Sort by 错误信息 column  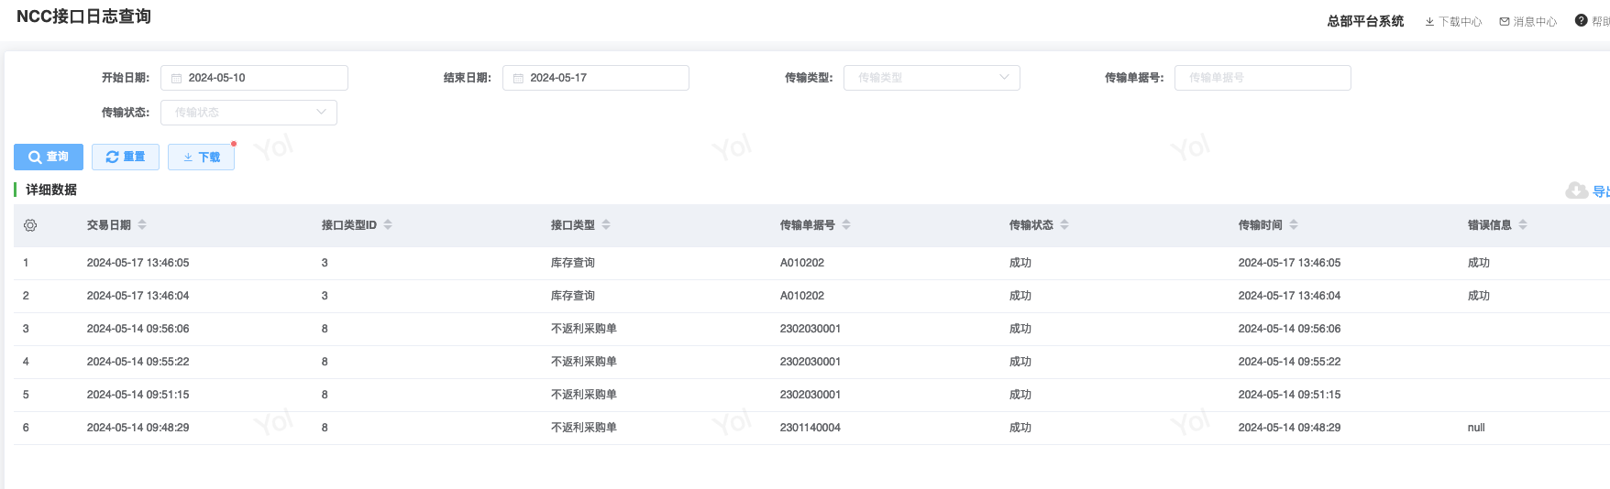click(1523, 225)
